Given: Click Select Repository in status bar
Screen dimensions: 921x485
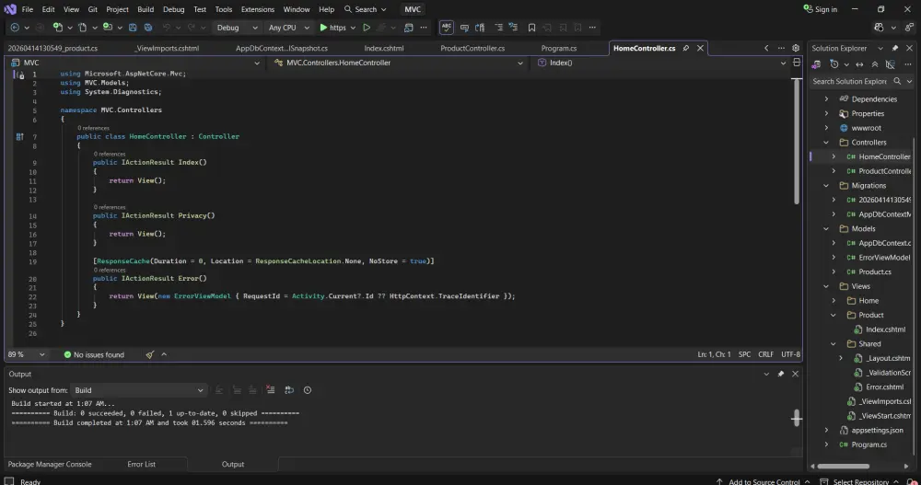Looking at the screenshot, I should pyautogui.click(x=860, y=482).
